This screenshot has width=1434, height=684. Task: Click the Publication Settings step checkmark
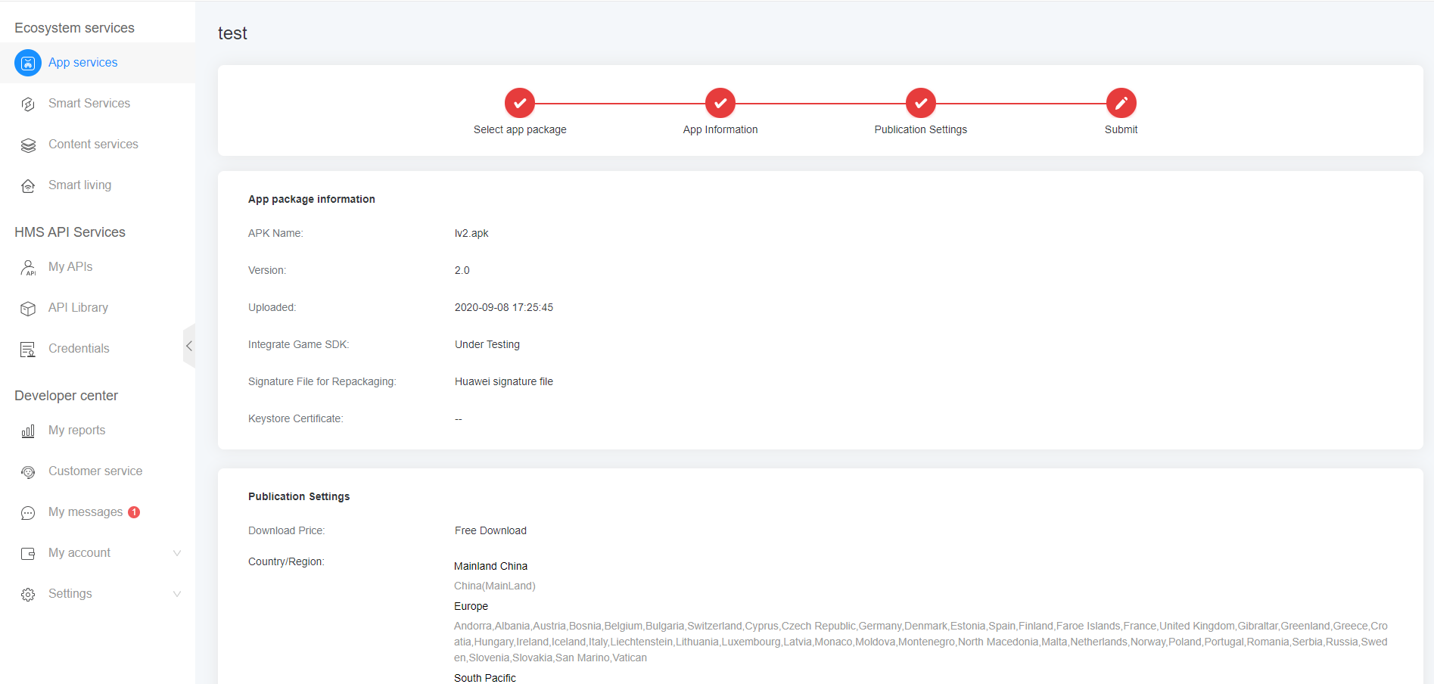coord(920,103)
